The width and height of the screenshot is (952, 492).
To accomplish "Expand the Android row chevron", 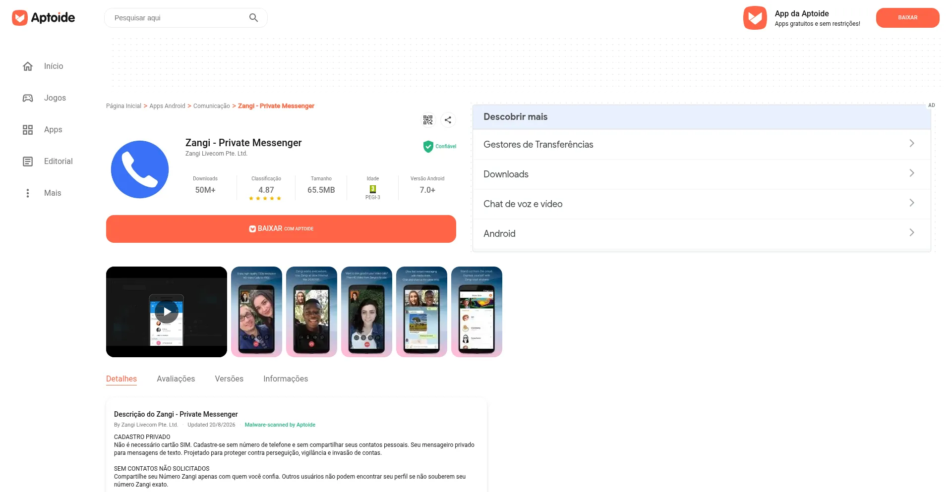I will click(x=911, y=233).
